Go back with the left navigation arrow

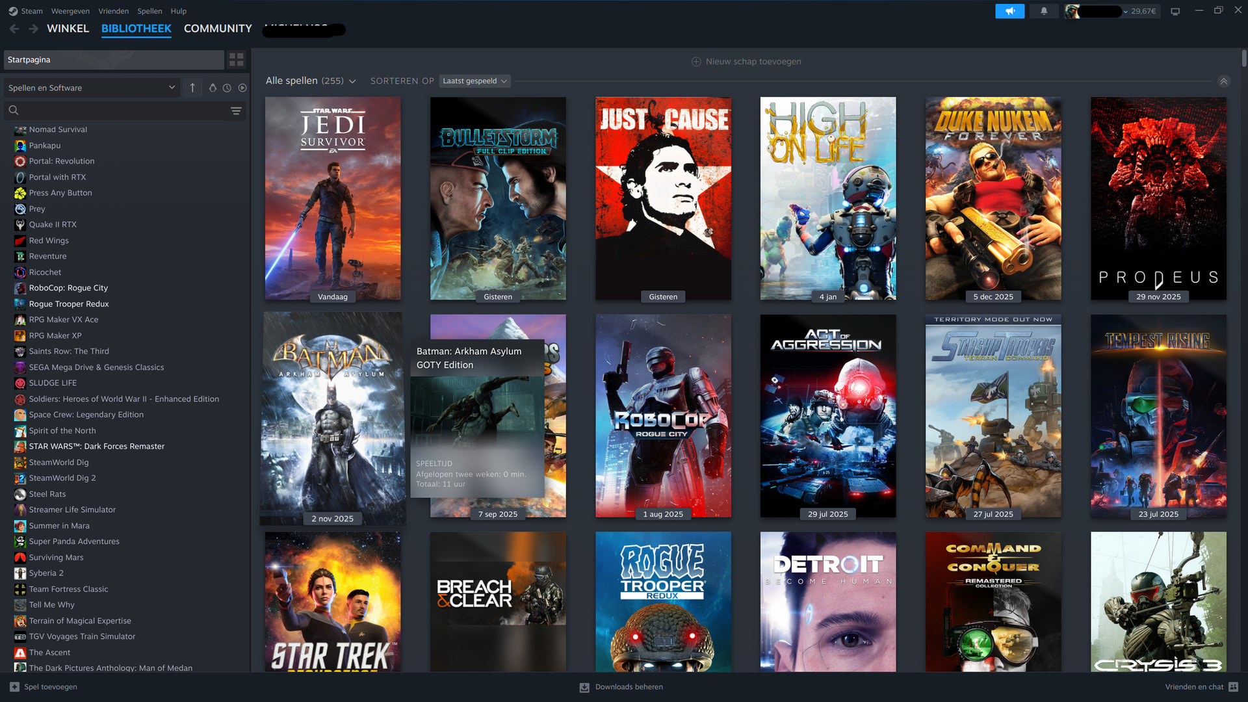pyautogui.click(x=14, y=29)
